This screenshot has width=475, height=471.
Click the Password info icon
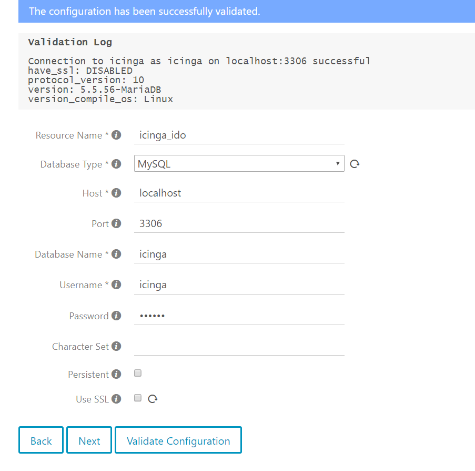pos(116,316)
